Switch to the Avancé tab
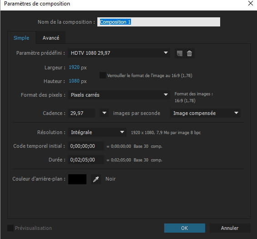 pyautogui.click(x=51, y=38)
